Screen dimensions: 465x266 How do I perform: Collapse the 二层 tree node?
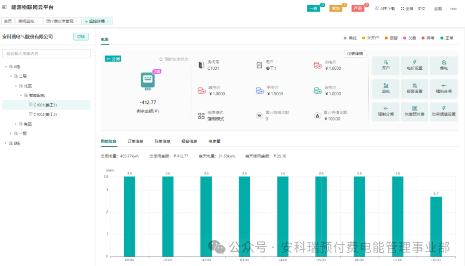11,76
